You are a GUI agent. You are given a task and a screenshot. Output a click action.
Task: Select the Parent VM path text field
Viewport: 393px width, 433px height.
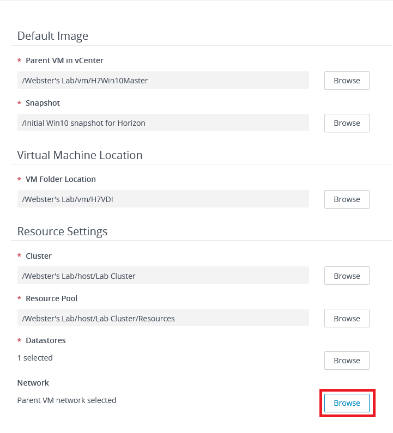click(163, 80)
